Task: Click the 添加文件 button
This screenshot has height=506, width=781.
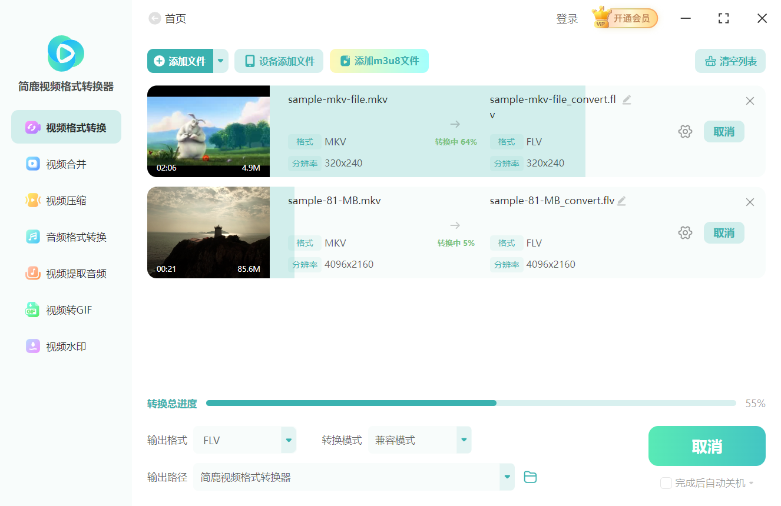Action: pyautogui.click(x=180, y=61)
